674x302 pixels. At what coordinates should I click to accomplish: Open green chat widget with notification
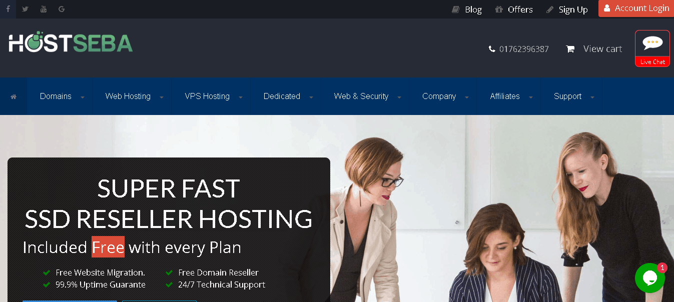click(x=650, y=278)
